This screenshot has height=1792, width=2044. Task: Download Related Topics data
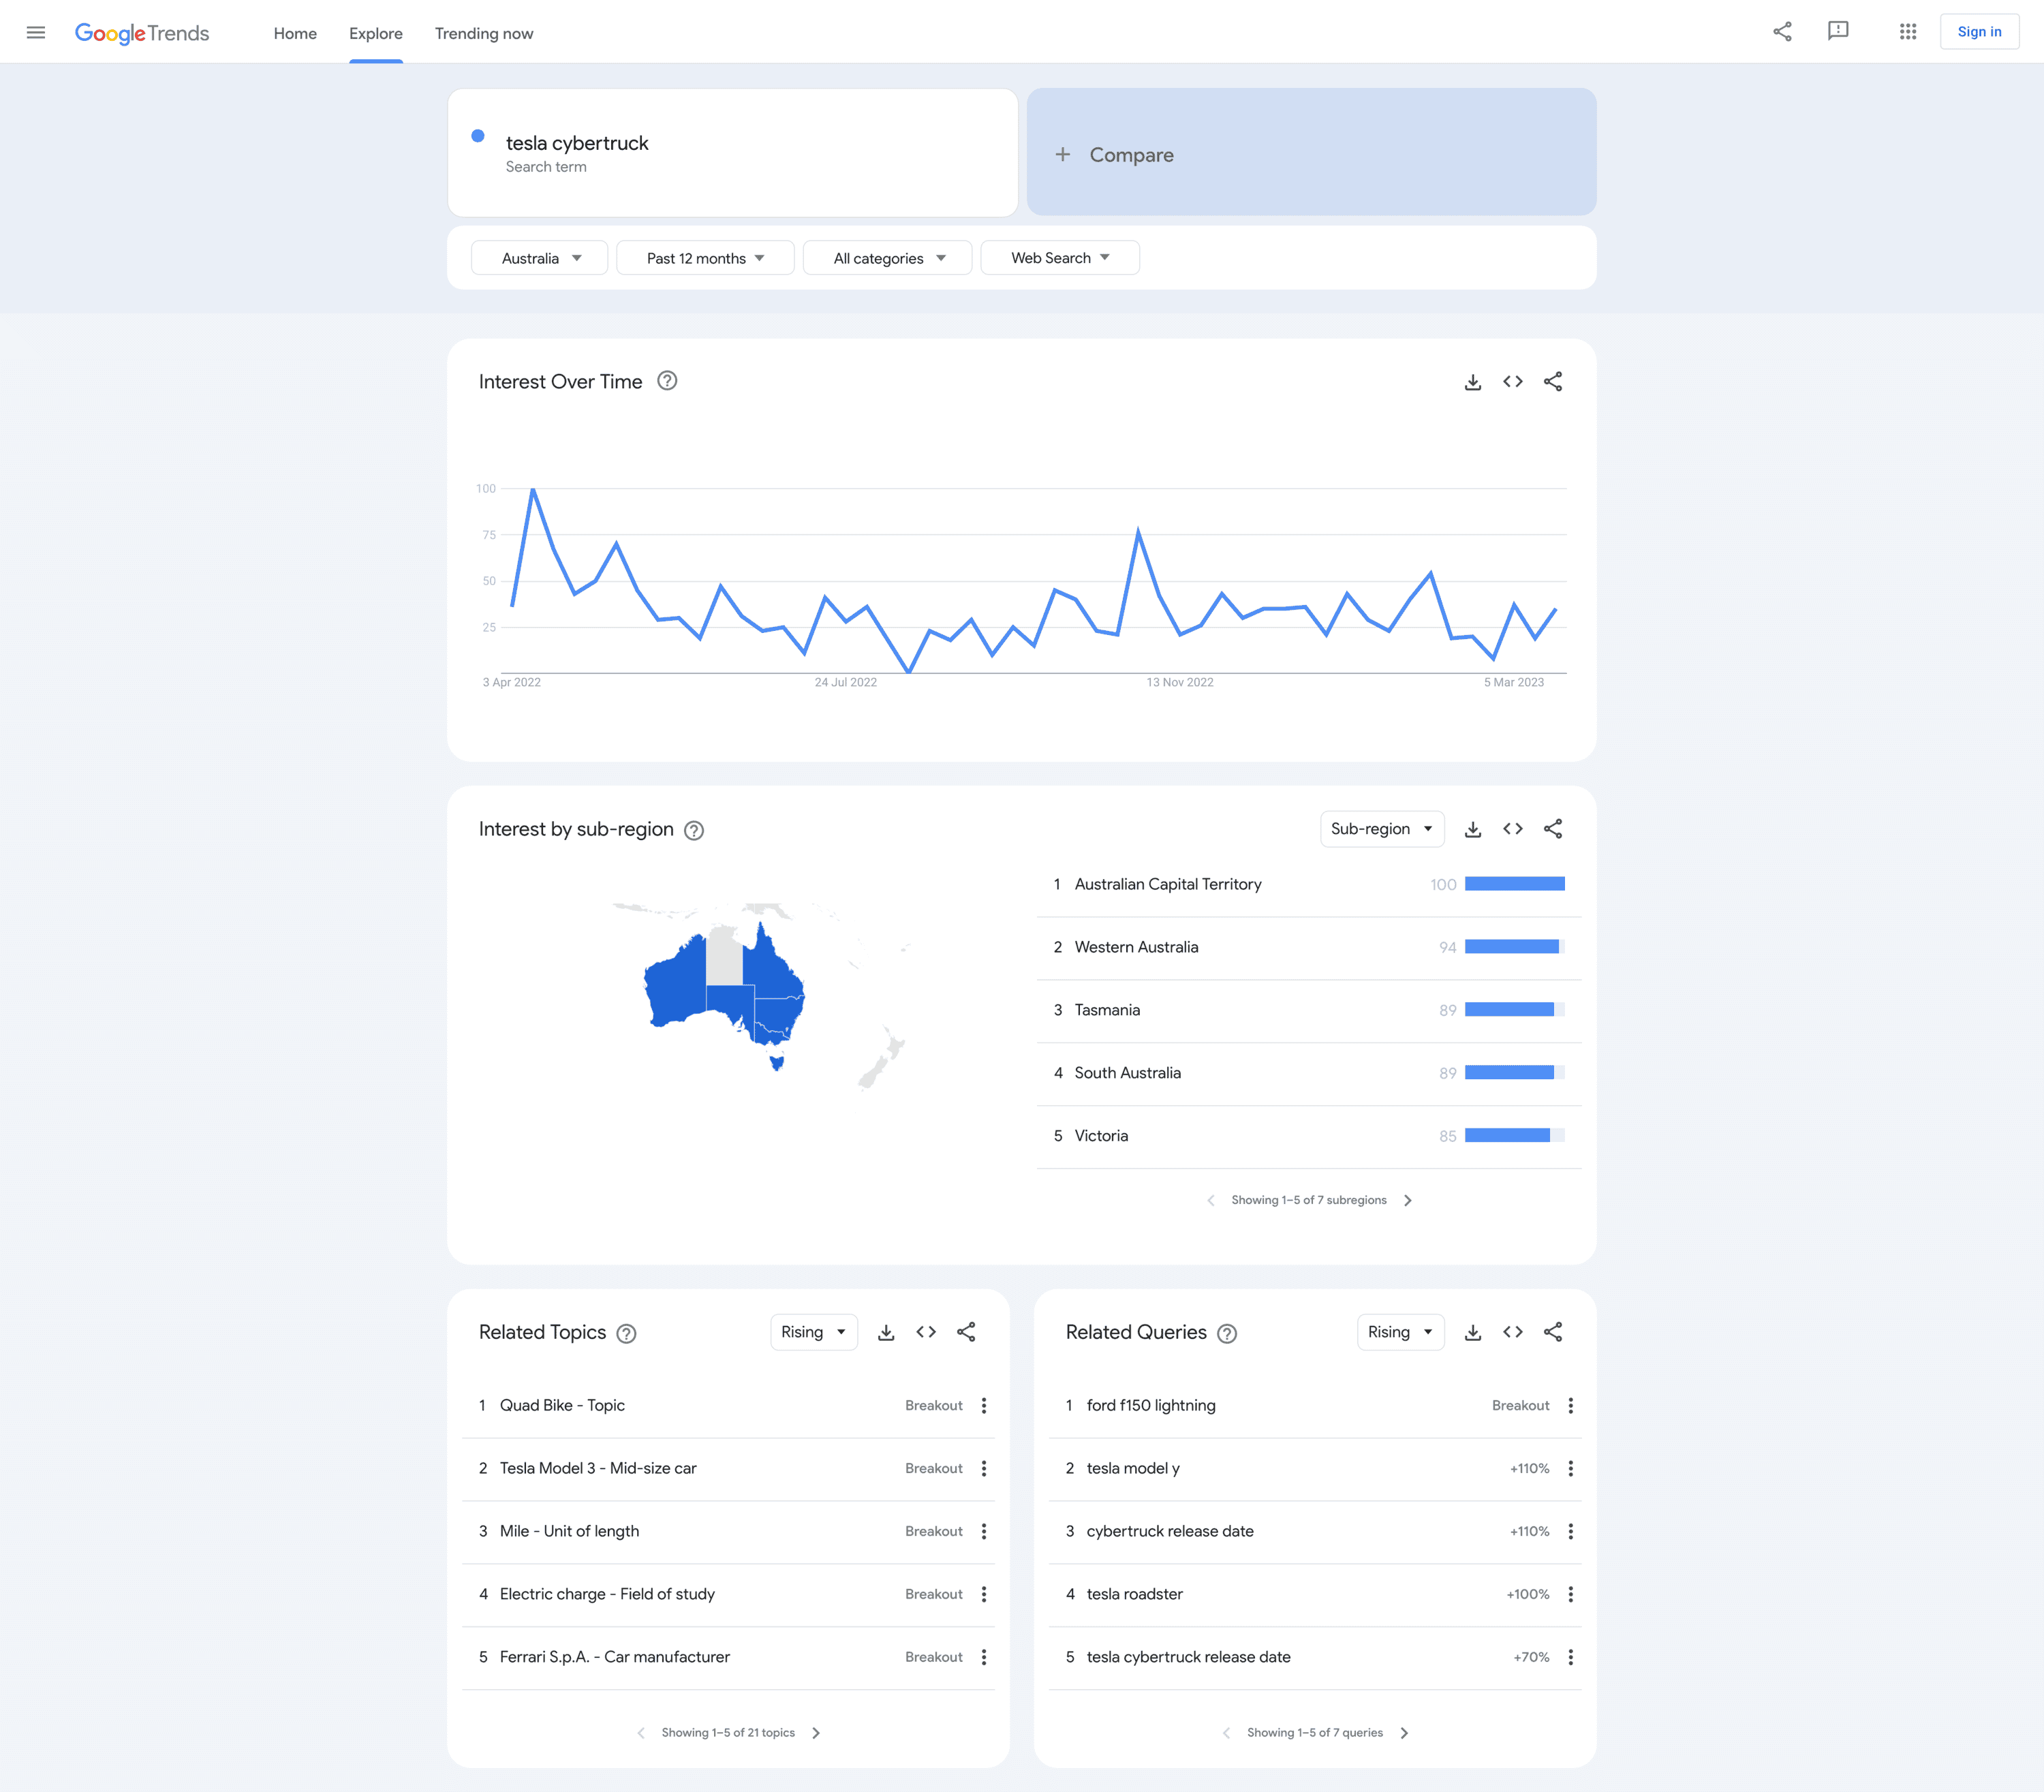pos(886,1332)
